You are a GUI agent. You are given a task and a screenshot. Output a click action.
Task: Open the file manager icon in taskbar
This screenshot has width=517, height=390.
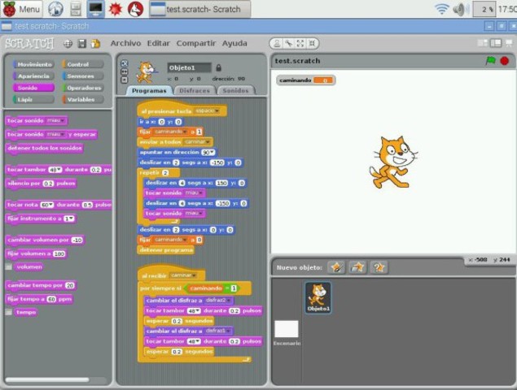tap(77, 9)
